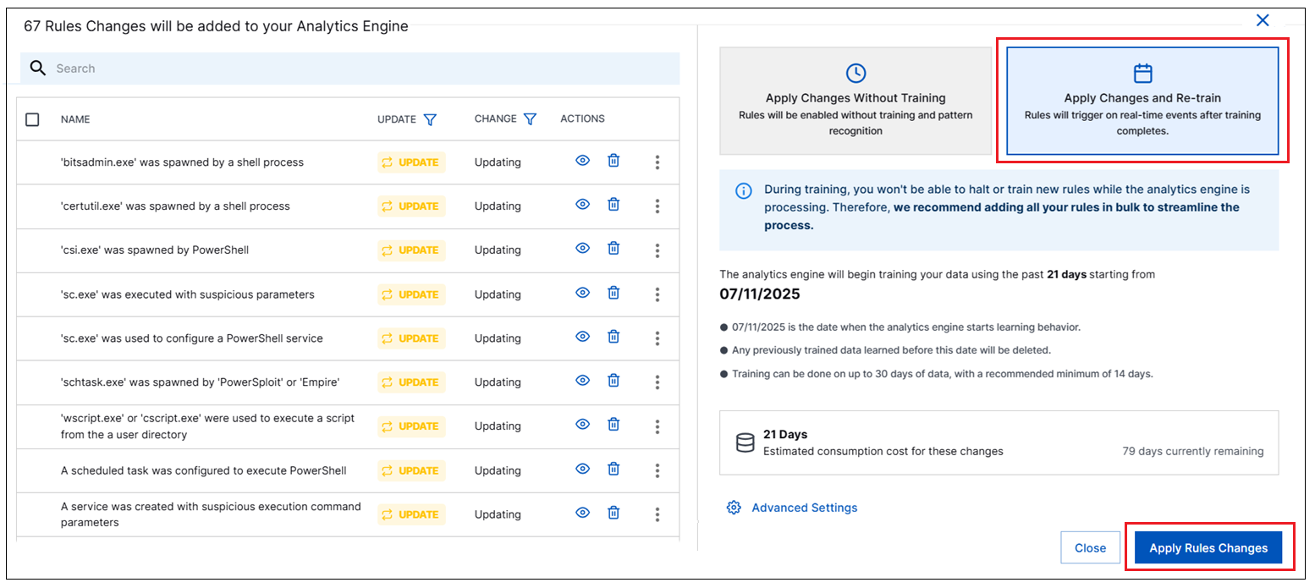The width and height of the screenshot is (1315, 588).
Task: Open the three-dot menu for 'schtask.exe' rule
Action: [657, 382]
